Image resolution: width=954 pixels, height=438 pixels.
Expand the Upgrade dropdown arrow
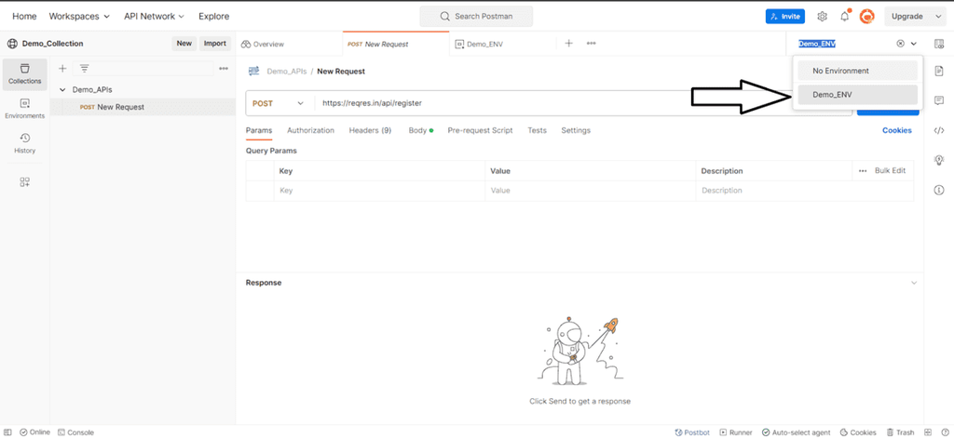[937, 17]
